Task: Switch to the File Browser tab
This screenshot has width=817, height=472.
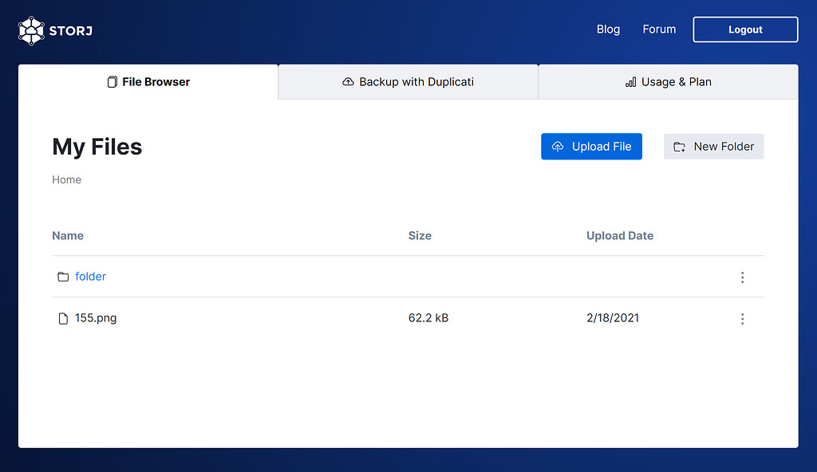Action: pyautogui.click(x=148, y=82)
